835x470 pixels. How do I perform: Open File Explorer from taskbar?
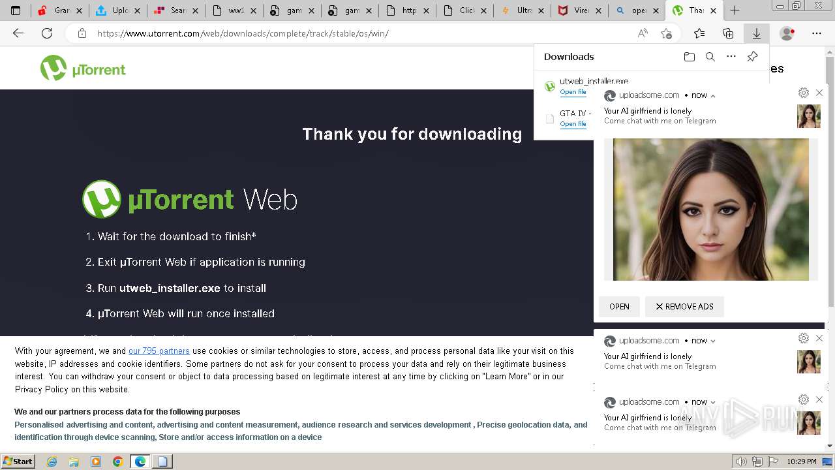(x=74, y=462)
